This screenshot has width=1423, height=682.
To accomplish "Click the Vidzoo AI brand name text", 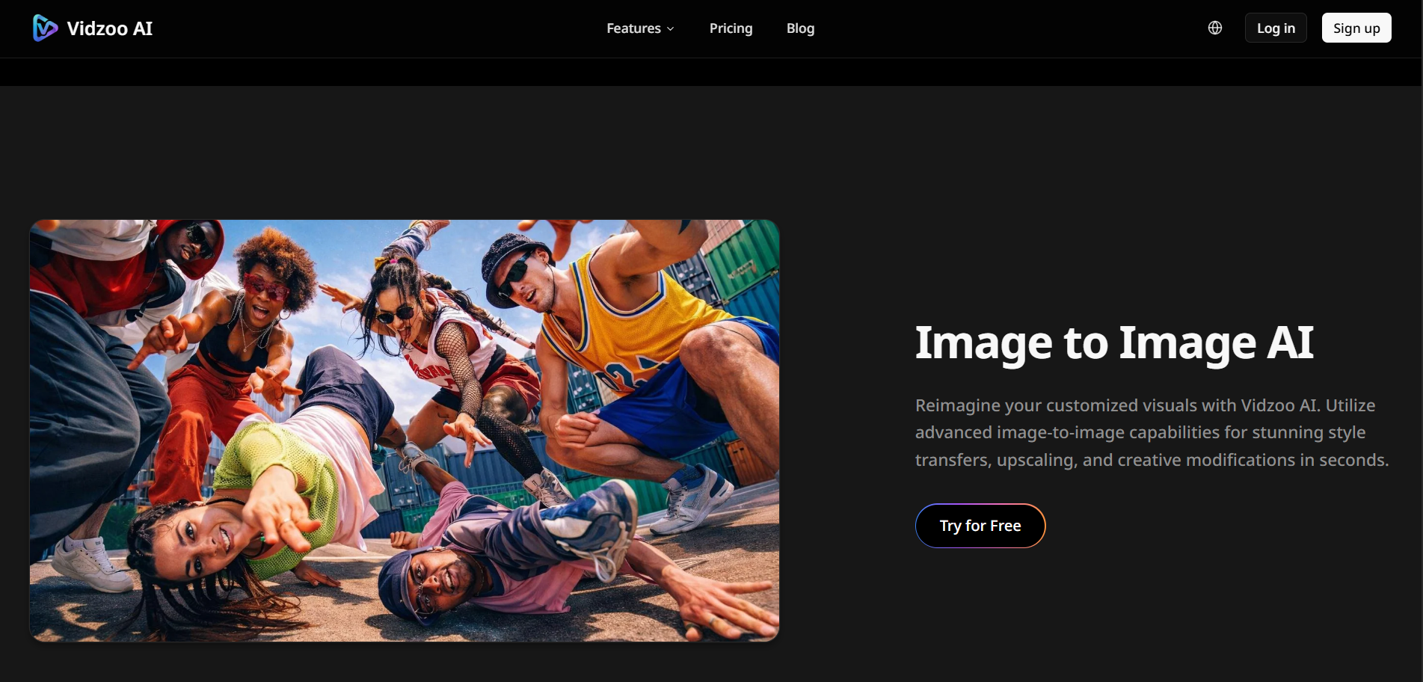I will coord(109,28).
